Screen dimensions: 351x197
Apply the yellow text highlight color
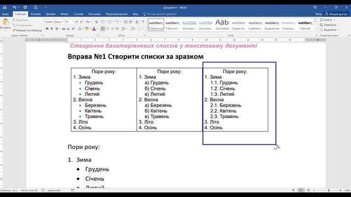[87, 29]
